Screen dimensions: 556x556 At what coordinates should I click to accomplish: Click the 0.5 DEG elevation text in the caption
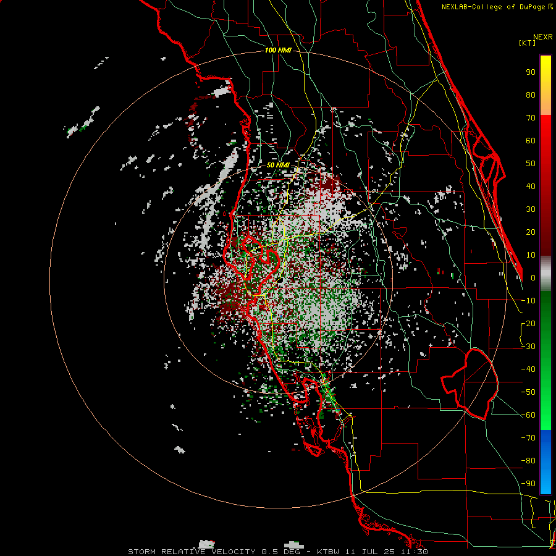coord(281,552)
